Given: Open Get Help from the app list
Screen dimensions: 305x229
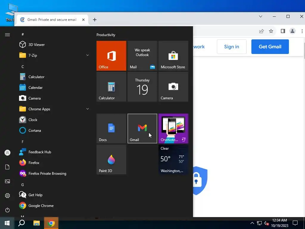Looking at the screenshot, I should click(x=55, y=195).
